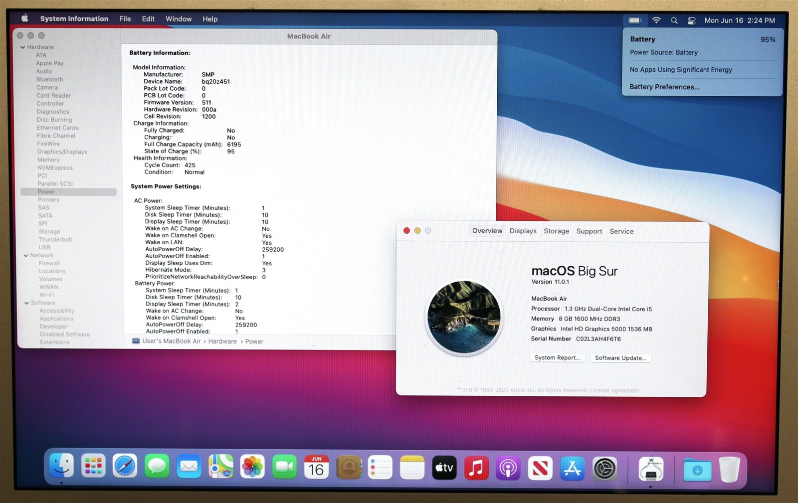Open the Trash in dock
798x503 pixels.
(729, 470)
